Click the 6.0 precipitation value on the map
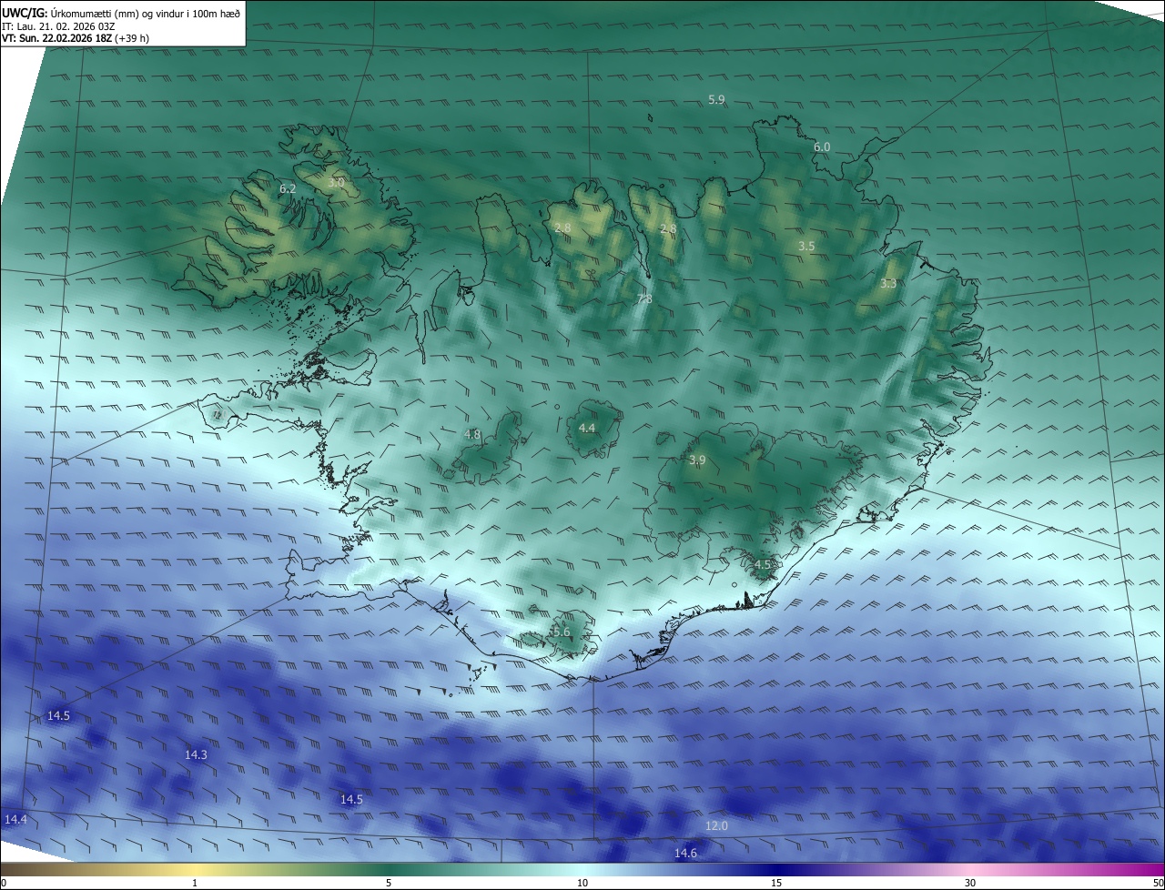The image size is (1165, 890). pos(822,147)
